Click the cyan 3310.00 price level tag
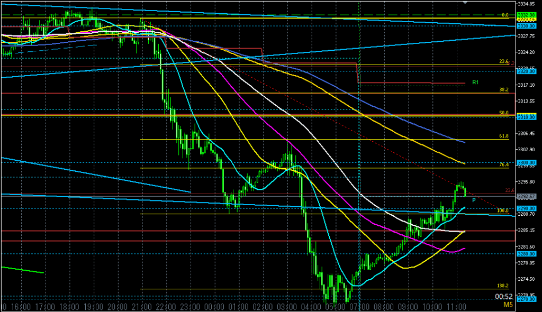Image resolution: width=542 pixels, height=312 pixels. coord(526,117)
